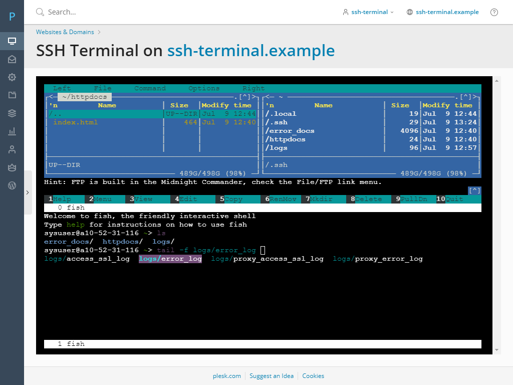
Task: Open the Tools & Settings gear icon
Action: click(12, 77)
